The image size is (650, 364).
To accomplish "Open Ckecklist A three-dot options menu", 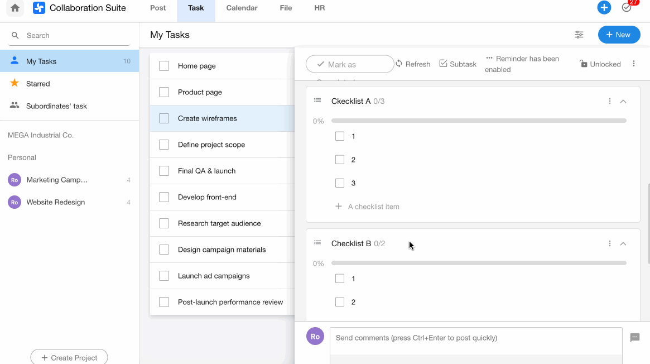I will pyautogui.click(x=609, y=101).
